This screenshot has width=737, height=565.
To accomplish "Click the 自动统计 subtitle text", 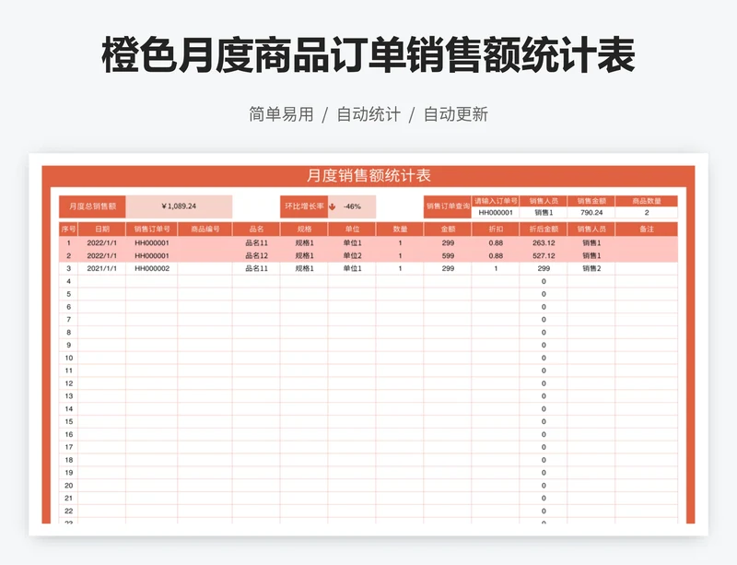I will pyautogui.click(x=368, y=114).
